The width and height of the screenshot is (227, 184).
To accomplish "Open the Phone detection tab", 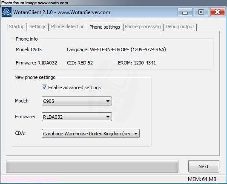I will [x=68, y=27].
